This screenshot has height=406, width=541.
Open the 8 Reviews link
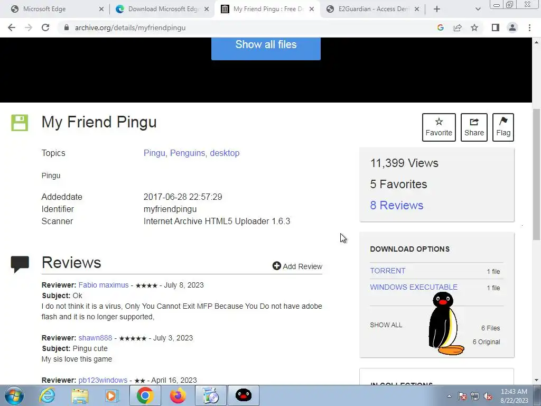tap(397, 205)
